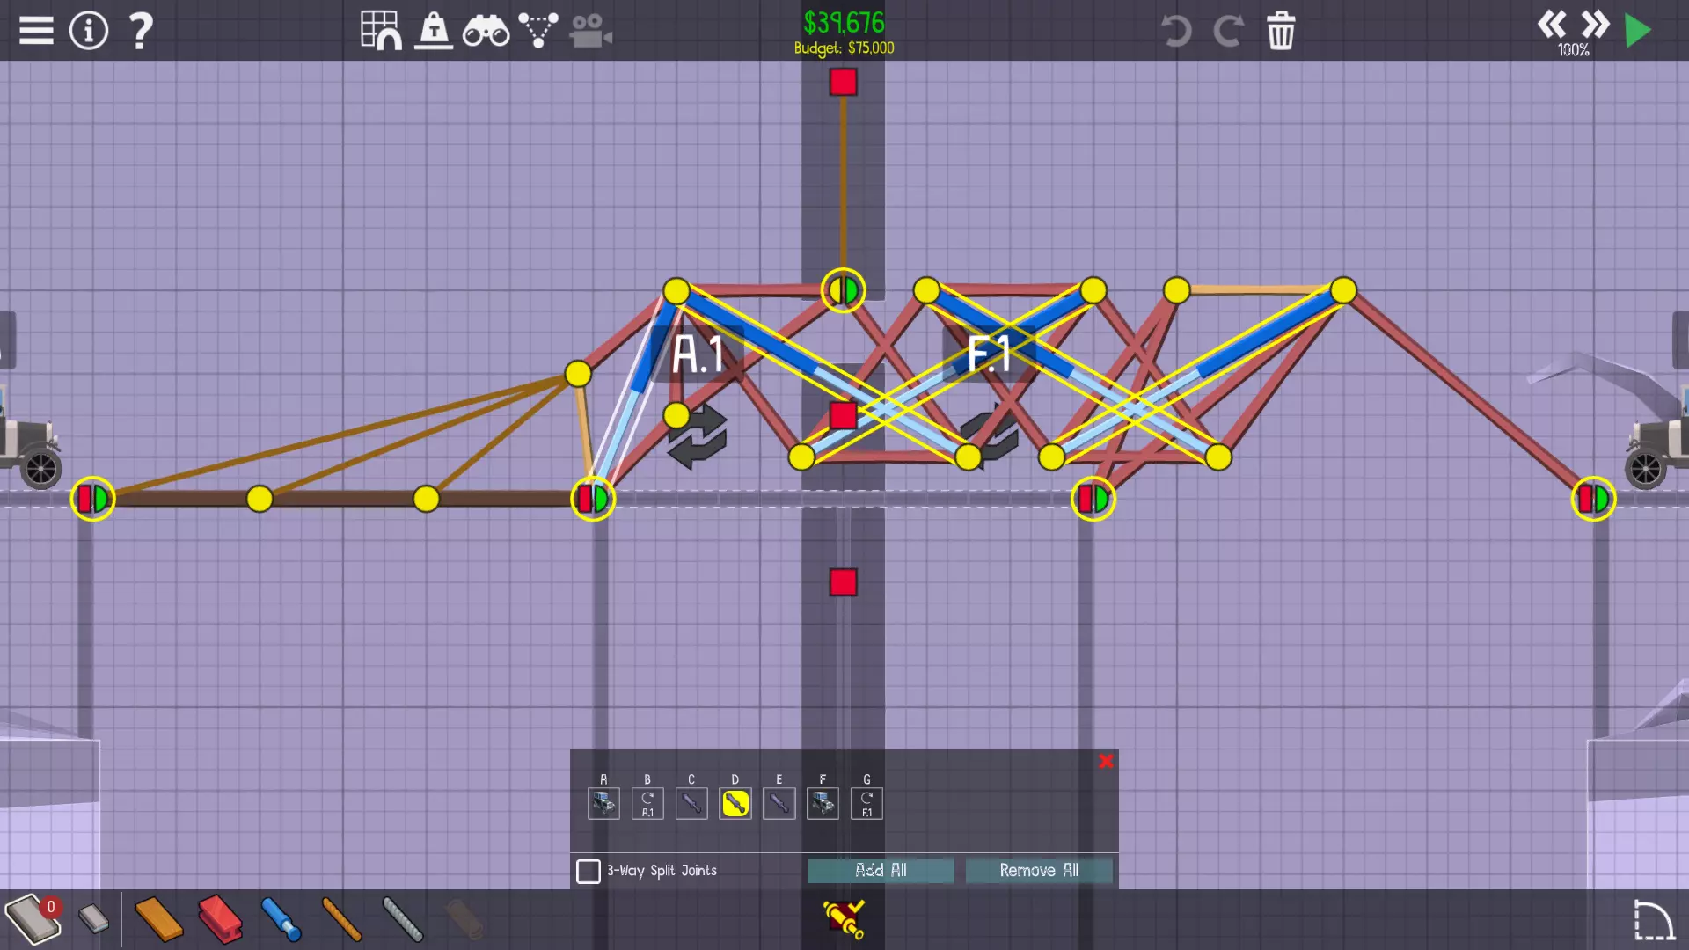Select the rope material

coord(341,919)
